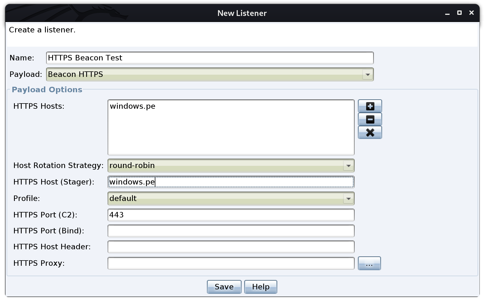Add a new HTTPS host with plus icon
Viewport: 485px width, 302px height.
click(370, 106)
